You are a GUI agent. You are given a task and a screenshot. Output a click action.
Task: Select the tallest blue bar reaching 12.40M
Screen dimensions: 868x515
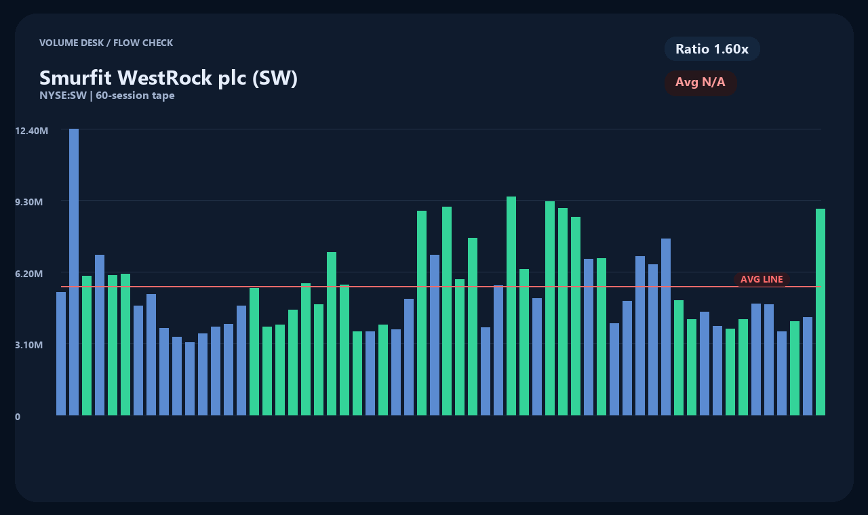coord(74,272)
